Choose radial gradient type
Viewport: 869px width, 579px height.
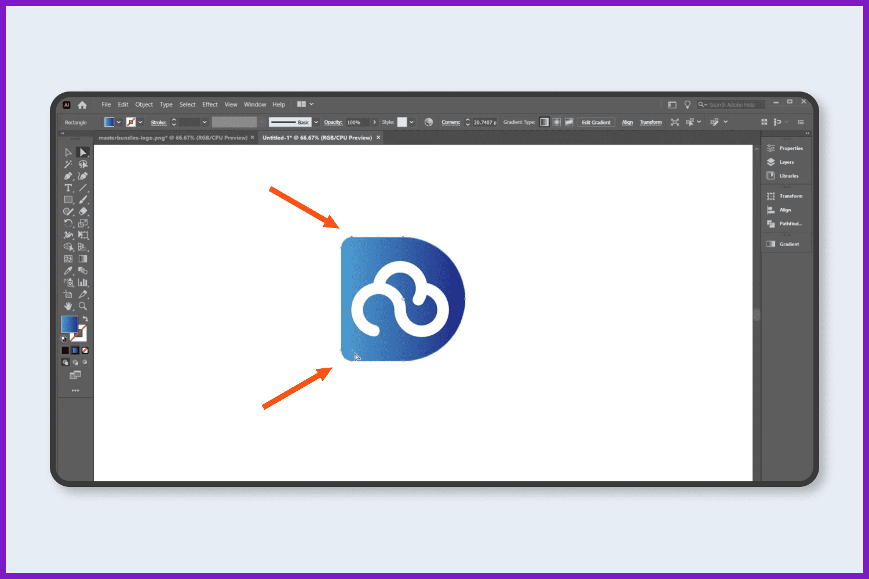557,122
